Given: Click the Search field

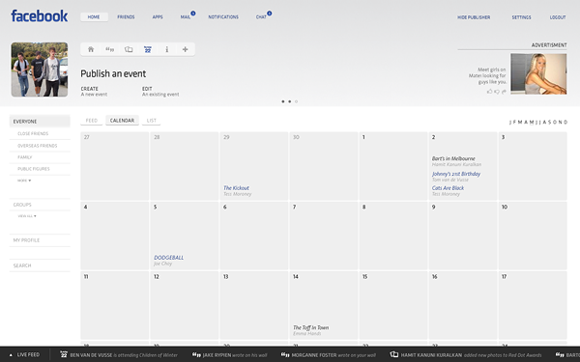Looking at the screenshot, I should 40,265.
